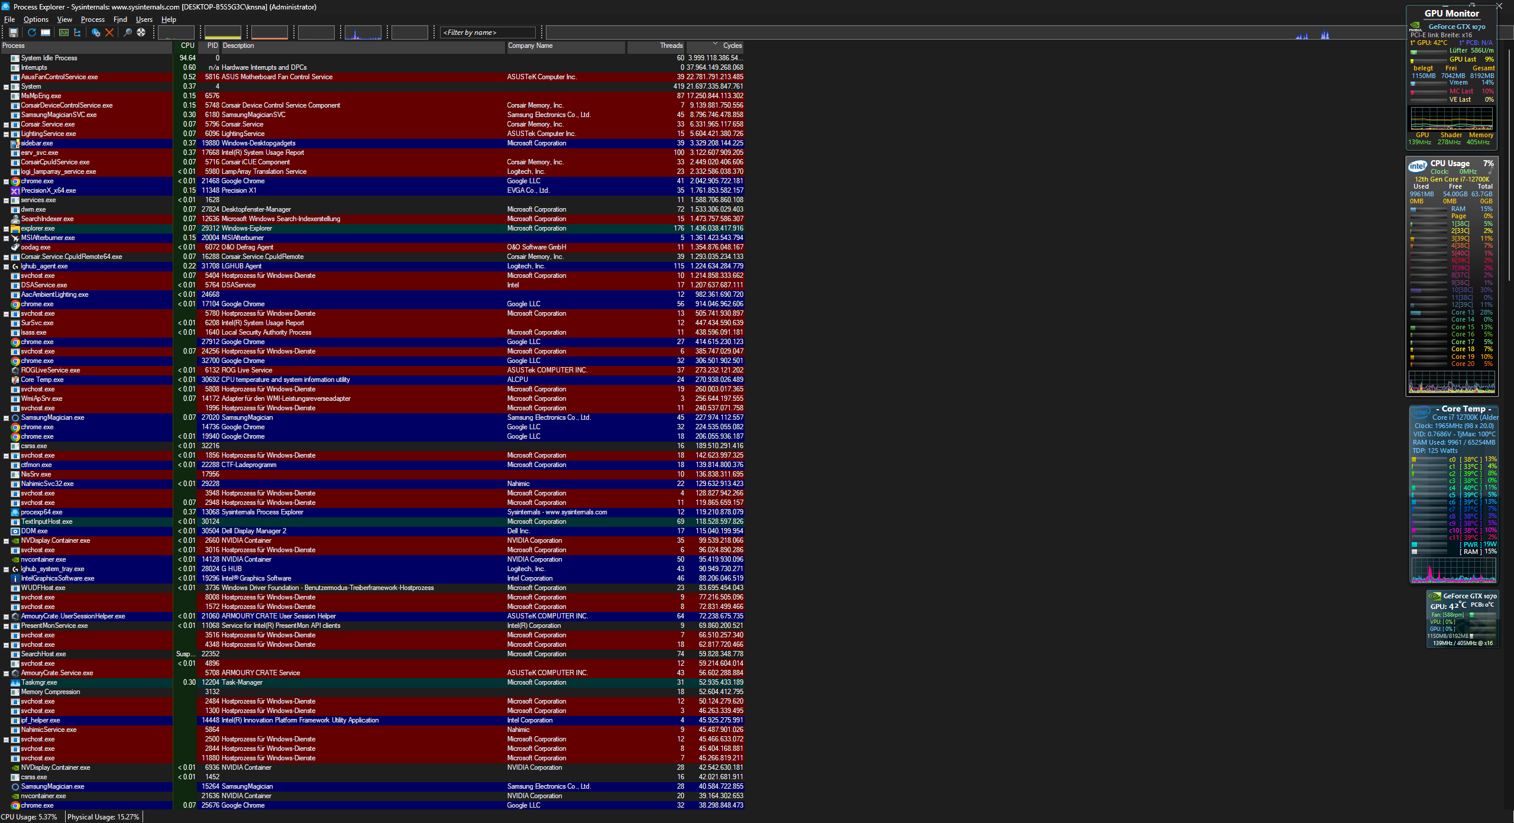Refresh the process list using the refresh icon

(31, 33)
